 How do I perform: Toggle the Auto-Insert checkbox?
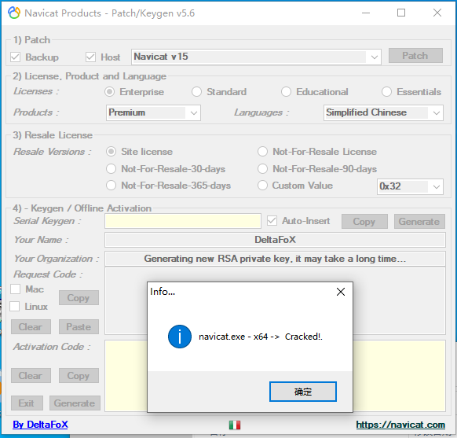coord(272,221)
